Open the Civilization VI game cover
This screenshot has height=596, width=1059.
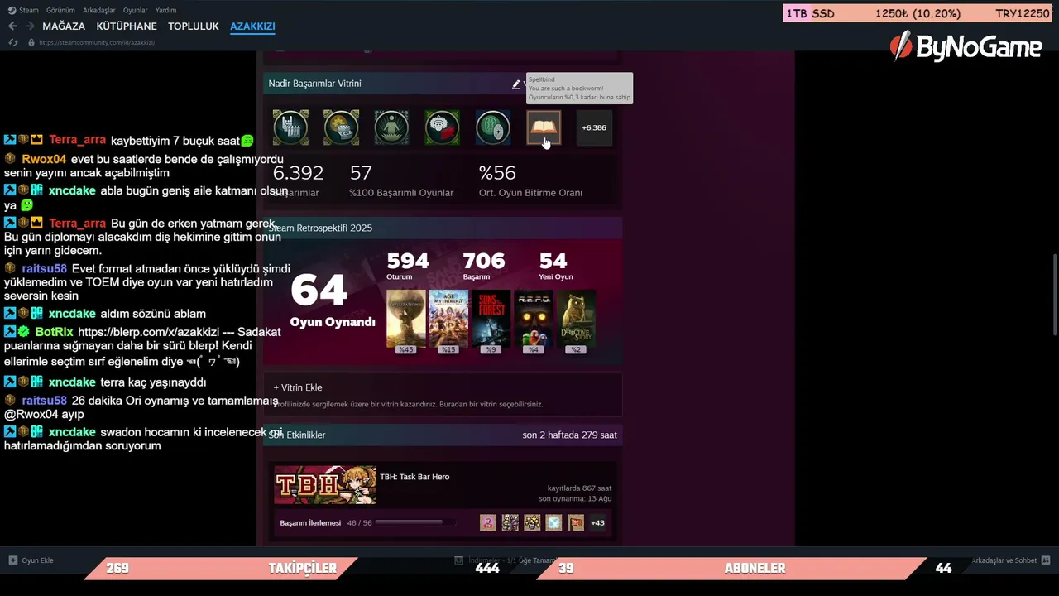click(x=406, y=318)
